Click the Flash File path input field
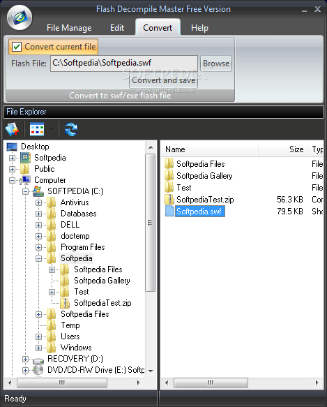The width and height of the screenshot is (327, 407). 124,64
